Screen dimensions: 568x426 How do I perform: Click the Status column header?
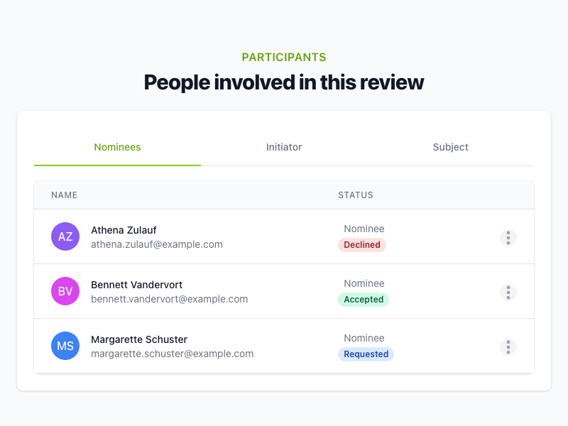[356, 195]
